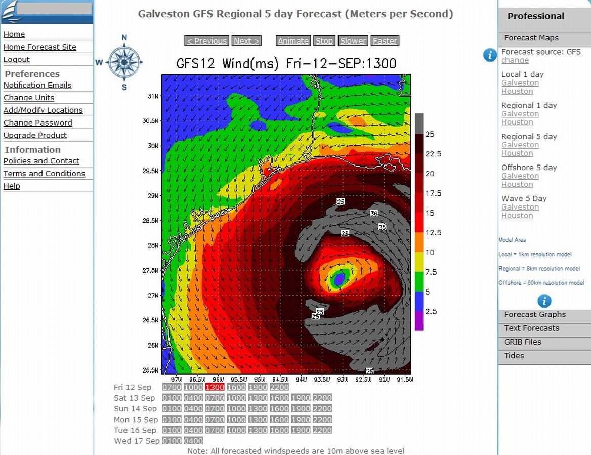The width and height of the screenshot is (591, 455).
Task: Select Sat 13 Sep 1300 frame
Action: [258, 398]
